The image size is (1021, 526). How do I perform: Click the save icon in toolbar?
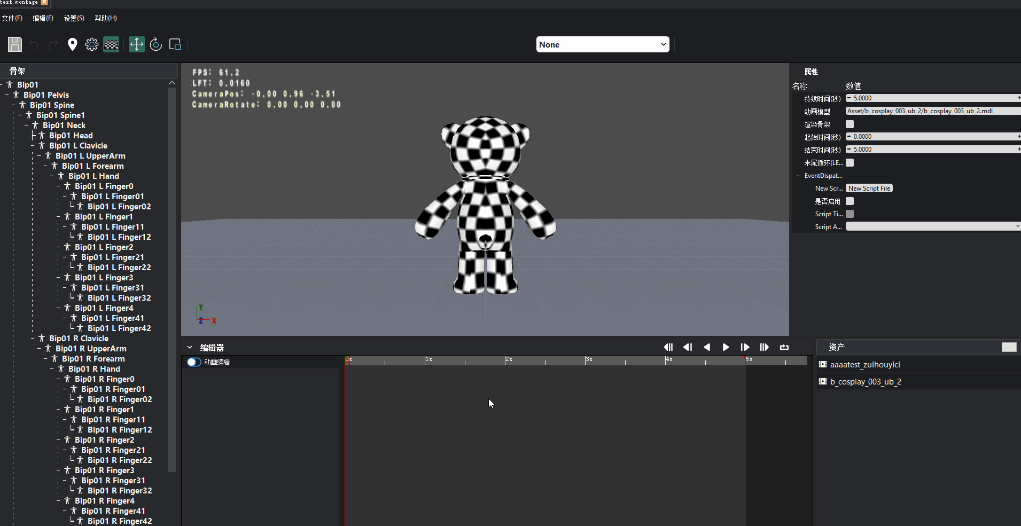pyautogui.click(x=15, y=44)
